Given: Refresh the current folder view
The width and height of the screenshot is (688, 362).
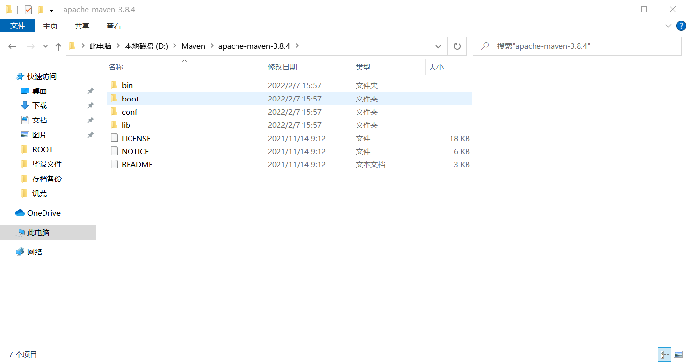Looking at the screenshot, I should pos(457,46).
